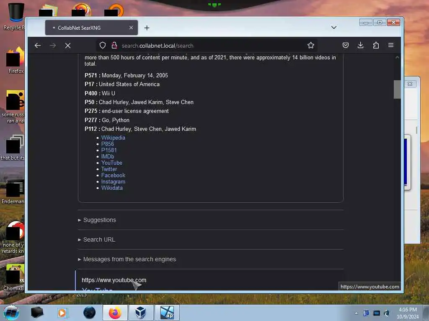Open the Firefox taskbar button

coord(115,313)
